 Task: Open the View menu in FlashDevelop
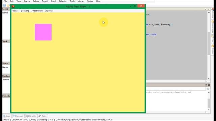click(19, 1)
